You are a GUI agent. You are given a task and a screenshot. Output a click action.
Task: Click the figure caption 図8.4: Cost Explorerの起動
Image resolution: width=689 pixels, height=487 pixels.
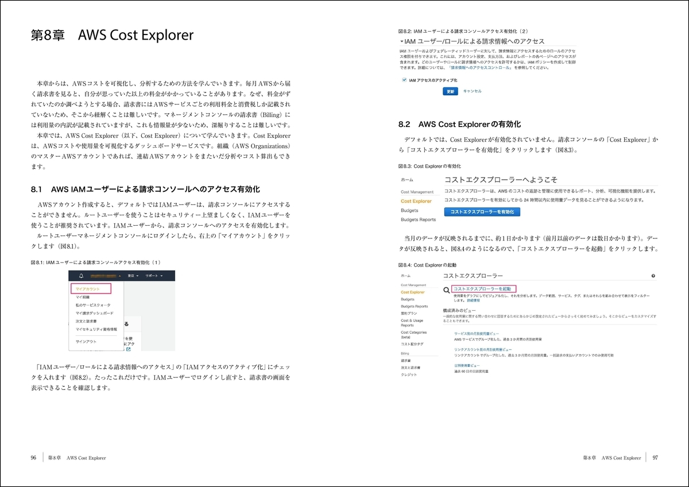point(428,265)
